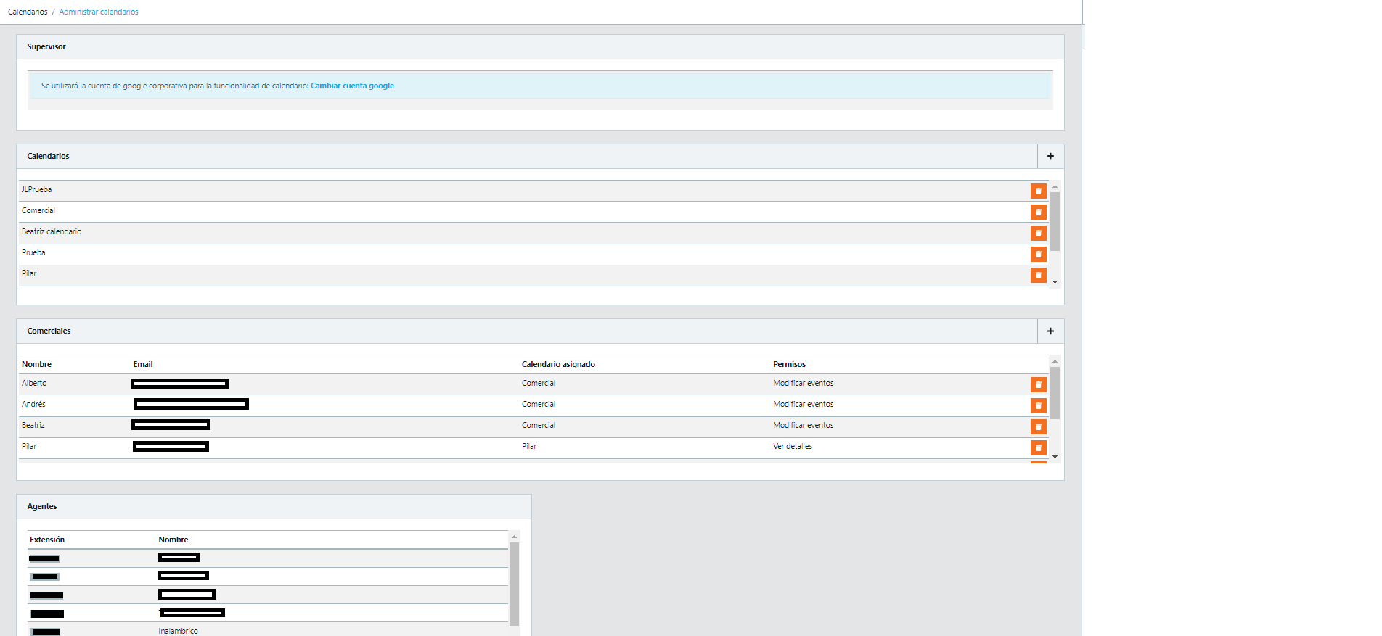The width and height of the screenshot is (1382, 636).
Task: Open the Administrar calendarios breadcrumb
Action: click(x=99, y=12)
